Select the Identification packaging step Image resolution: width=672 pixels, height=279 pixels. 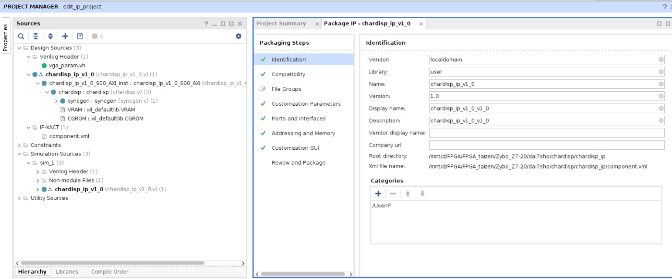tap(304, 60)
